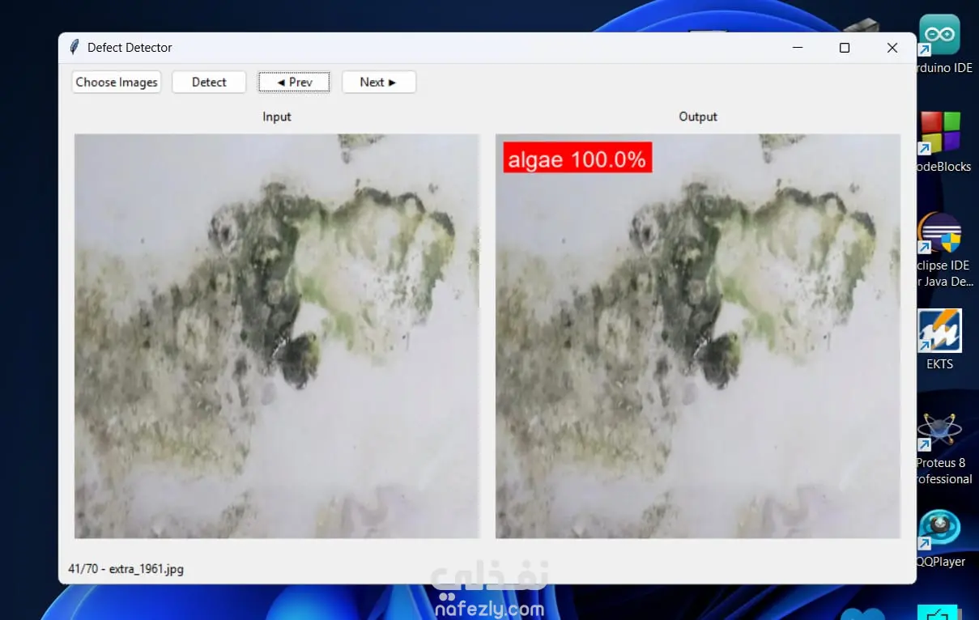Maximize the Defect Detector window
979x620 pixels.
click(x=845, y=48)
